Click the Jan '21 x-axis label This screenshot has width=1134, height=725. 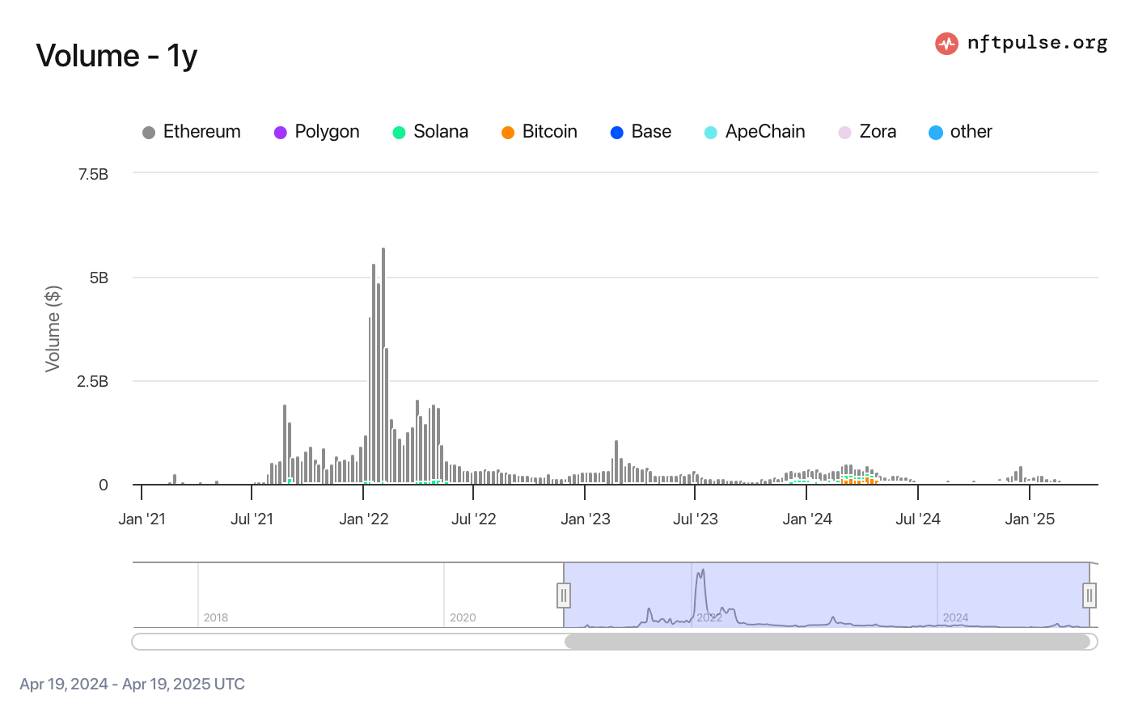point(142,519)
